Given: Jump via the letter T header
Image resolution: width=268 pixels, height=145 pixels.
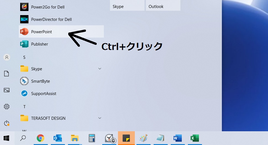Looking at the screenshot, I should click(x=24, y=107).
